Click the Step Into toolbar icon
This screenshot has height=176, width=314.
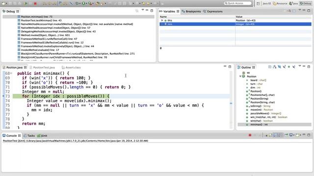click(45, 3)
